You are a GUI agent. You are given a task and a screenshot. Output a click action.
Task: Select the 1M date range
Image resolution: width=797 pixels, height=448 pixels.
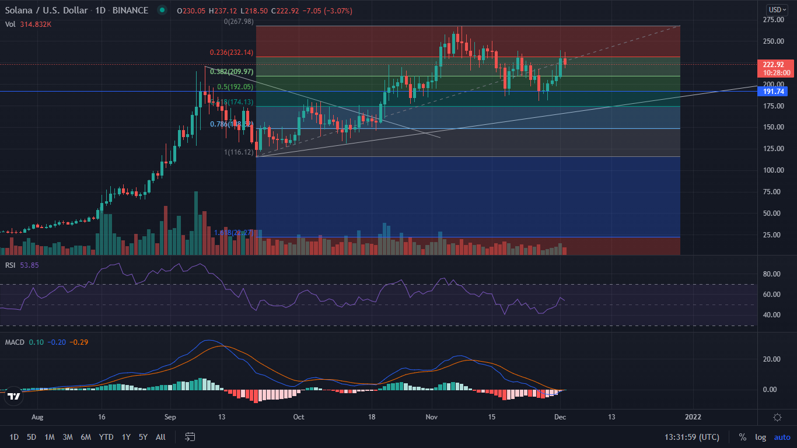click(x=50, y=437)
